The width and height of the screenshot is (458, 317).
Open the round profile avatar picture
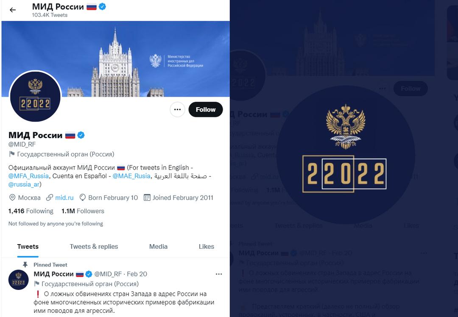pos(35,97)
